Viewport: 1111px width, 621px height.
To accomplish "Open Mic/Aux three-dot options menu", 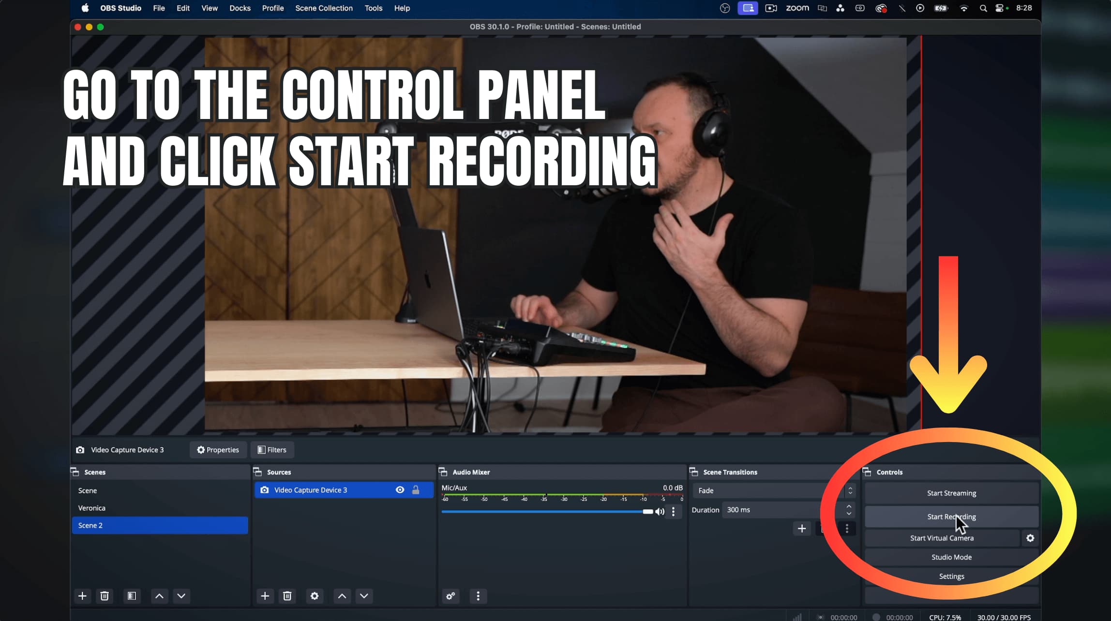I will point(673,512).
